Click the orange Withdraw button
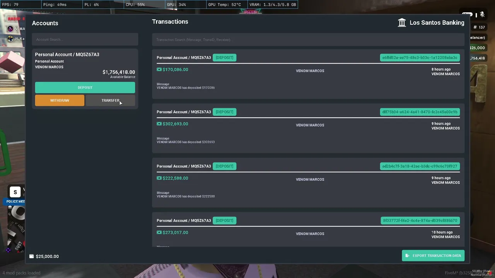 pyautogui.click(x=60, y=100)
